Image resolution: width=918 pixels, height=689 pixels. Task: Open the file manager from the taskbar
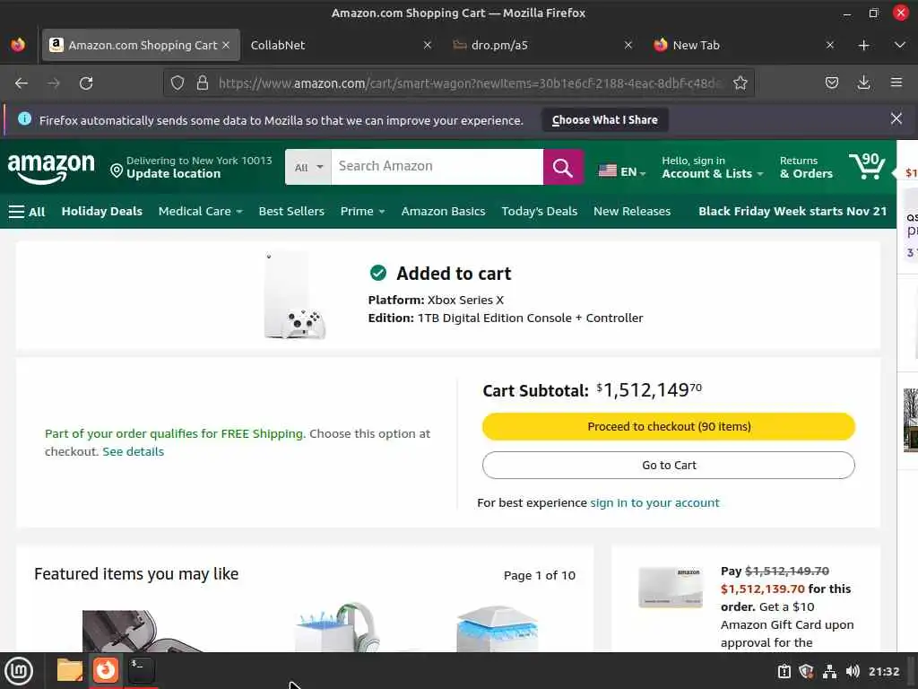[69, 670]
